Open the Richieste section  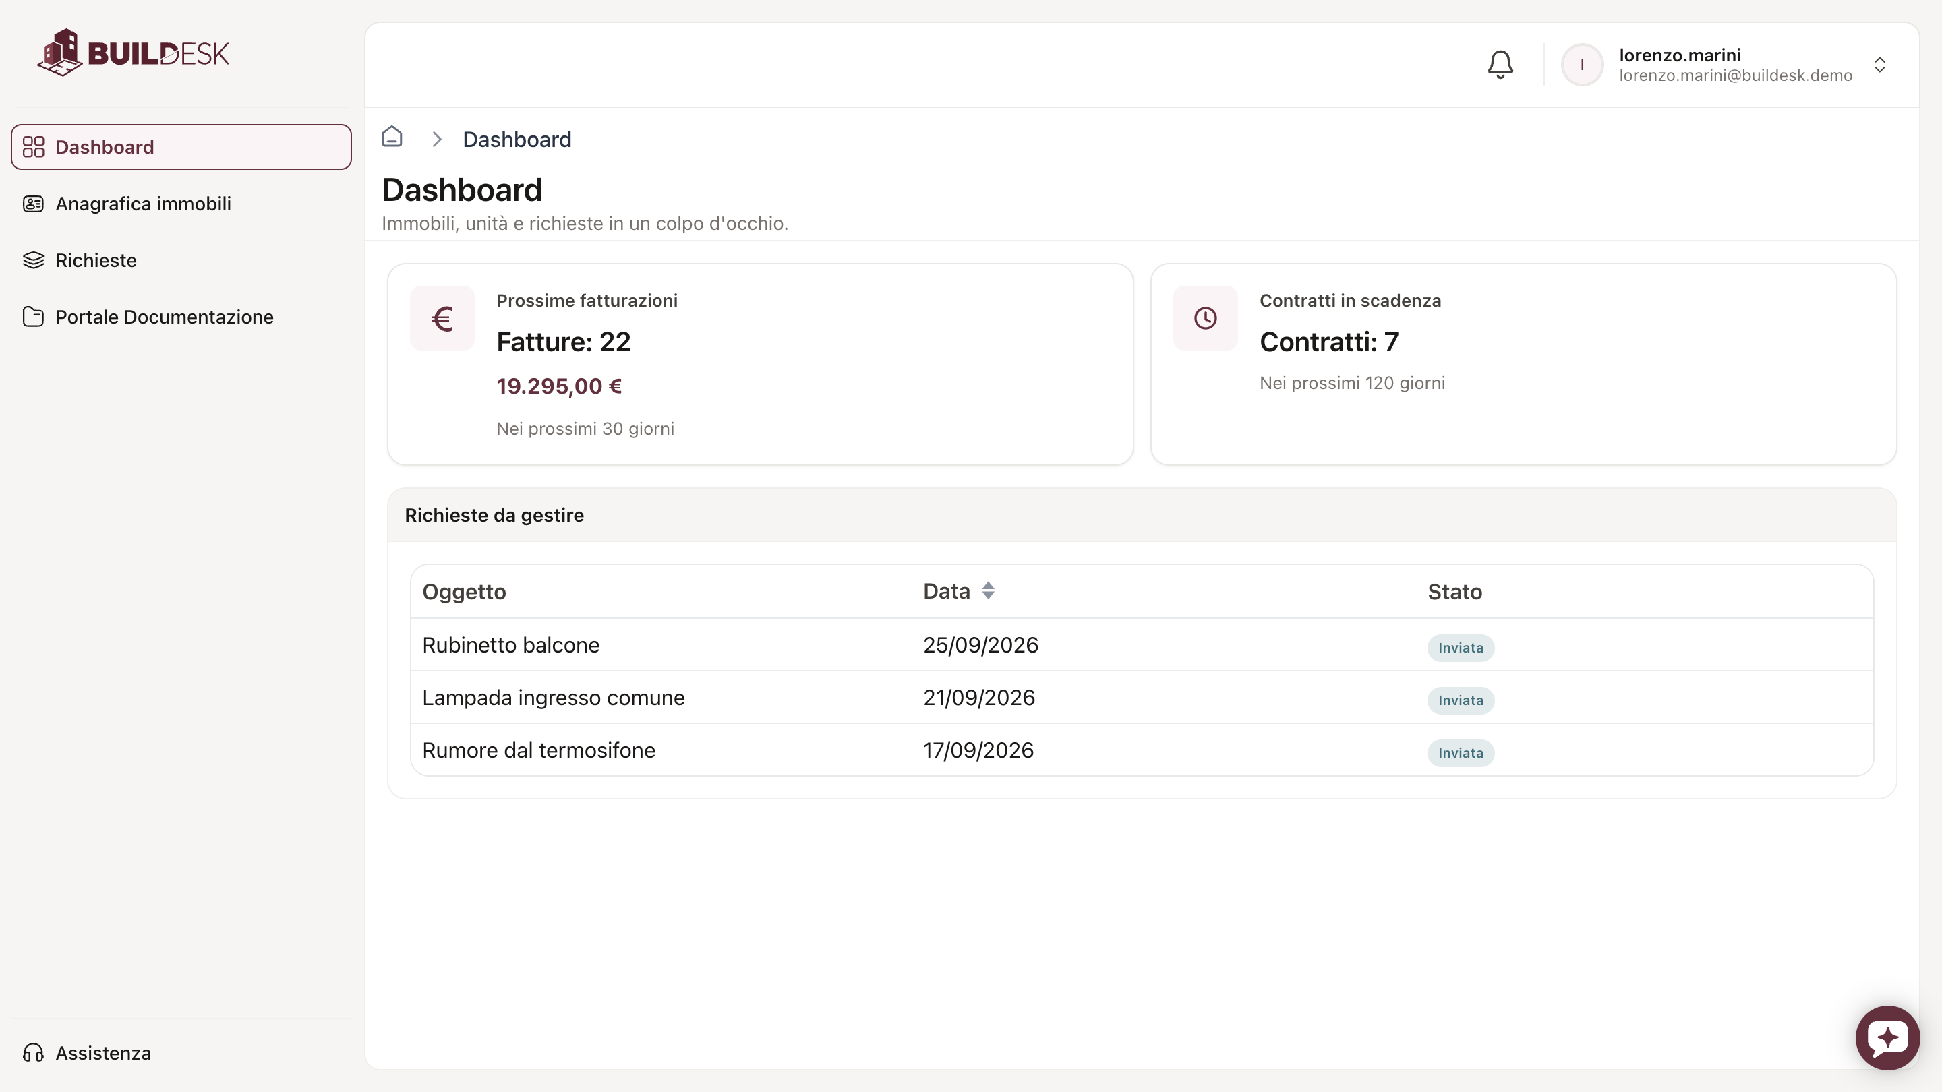click(x=181, y=260)
